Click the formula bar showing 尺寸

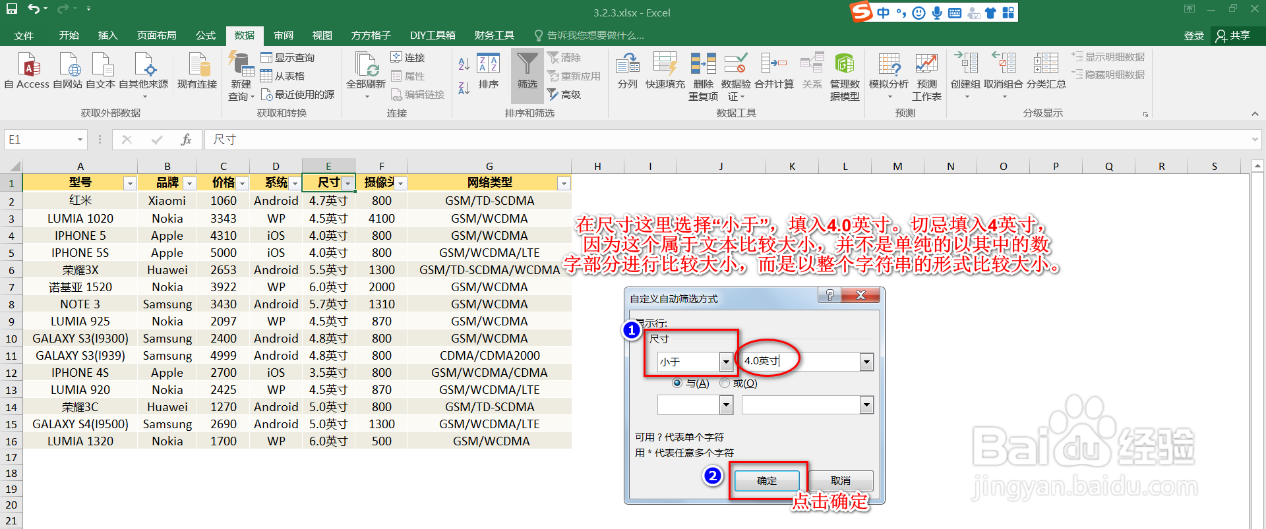(725, 140)
